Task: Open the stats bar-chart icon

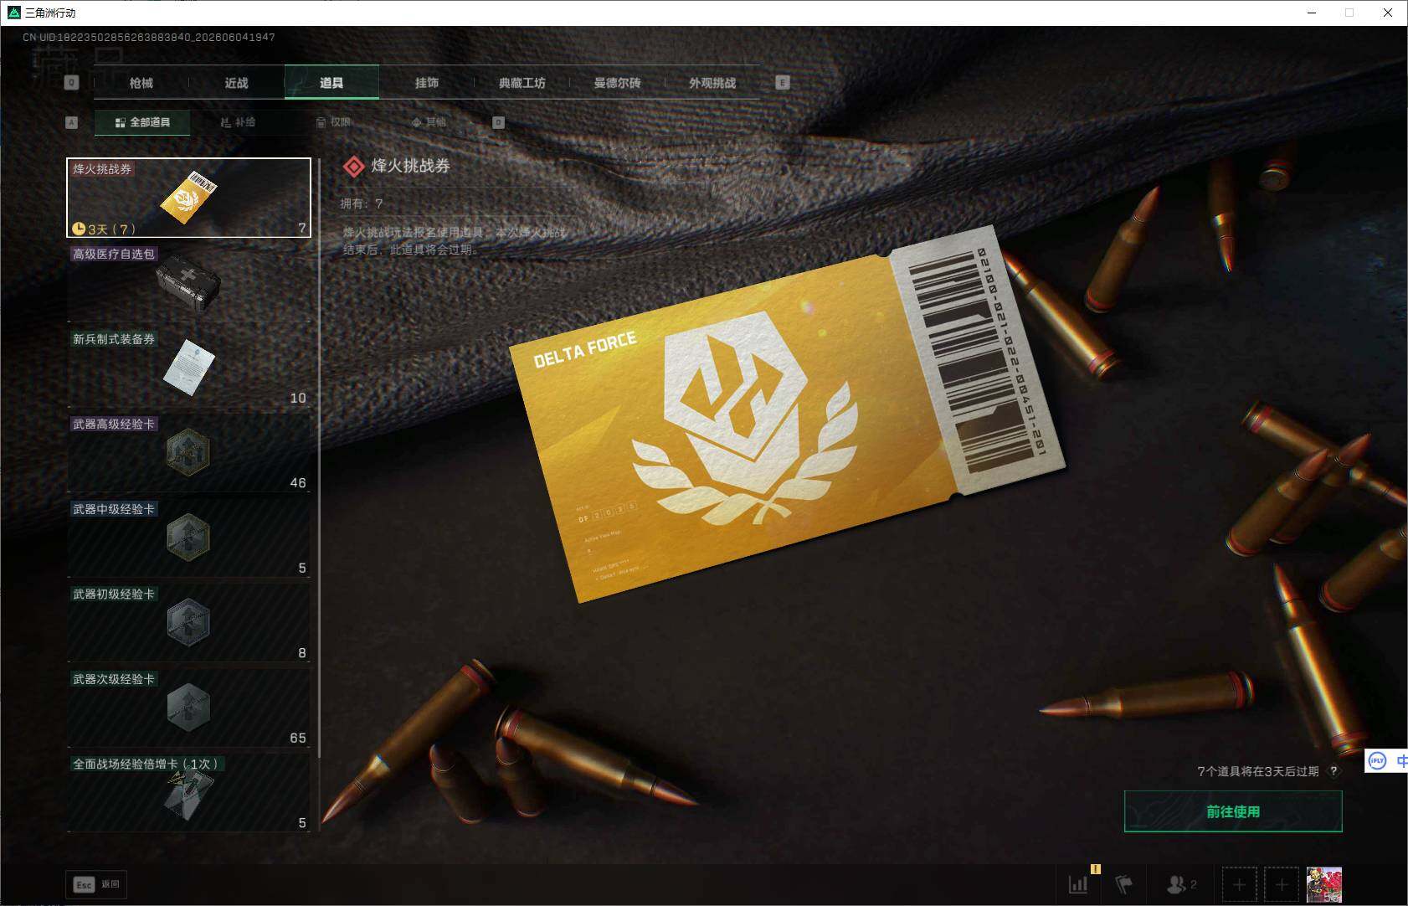Action: pyautogui.click(x=1078, y=884)
